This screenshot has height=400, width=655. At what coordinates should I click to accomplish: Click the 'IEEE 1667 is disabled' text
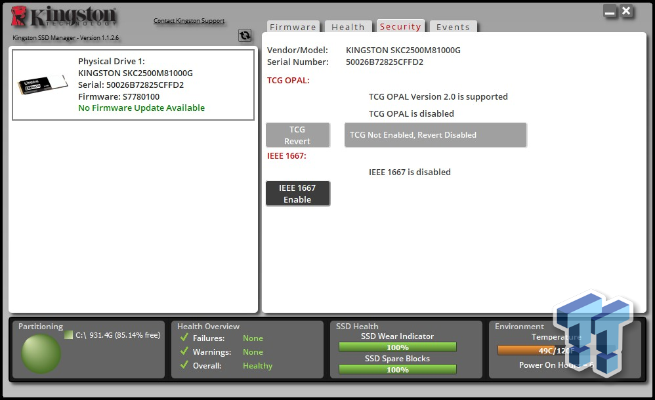pyautogui.click(x=410, y=172)
